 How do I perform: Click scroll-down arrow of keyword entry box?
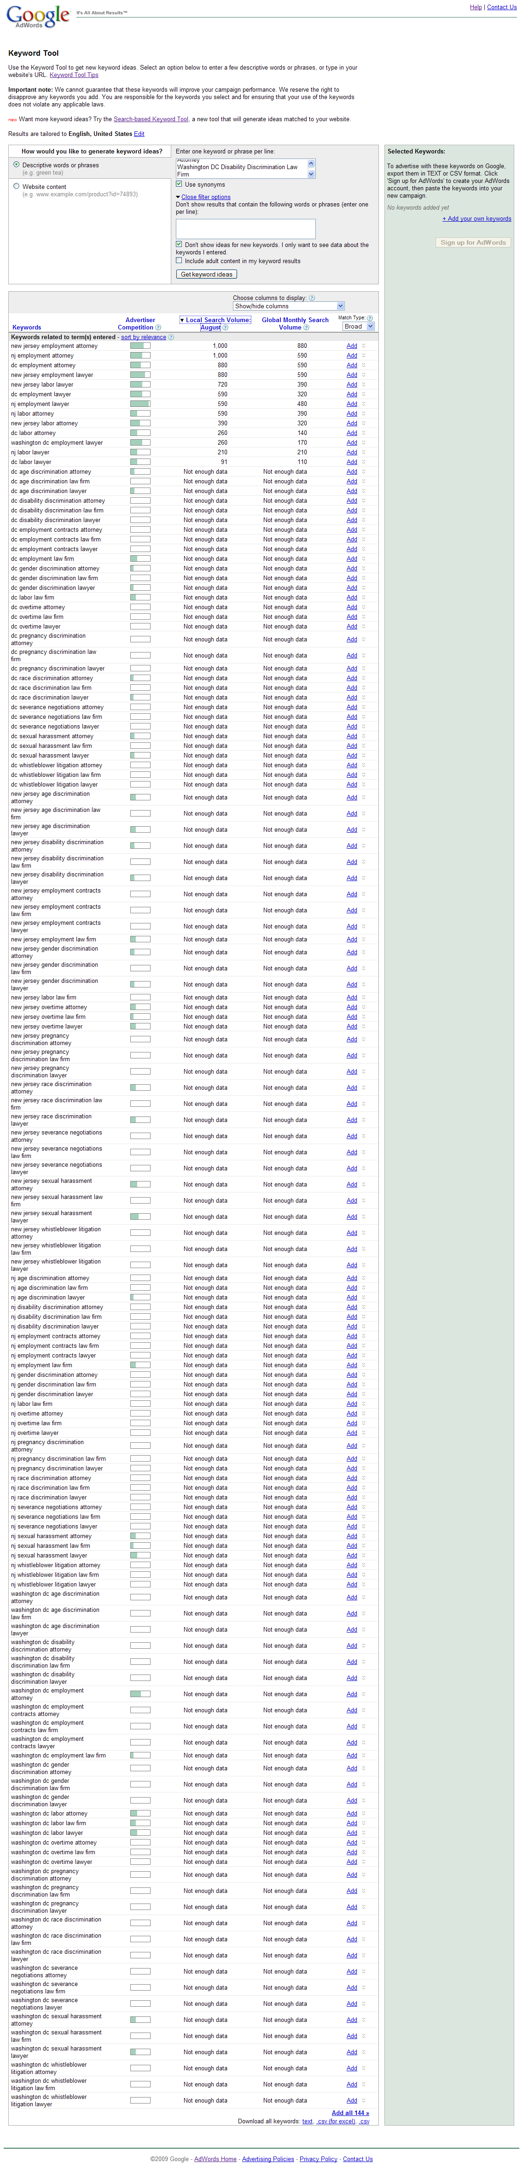pos(311,174)
